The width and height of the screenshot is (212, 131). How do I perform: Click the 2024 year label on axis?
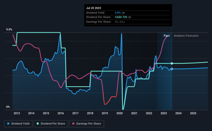(178, 113)
